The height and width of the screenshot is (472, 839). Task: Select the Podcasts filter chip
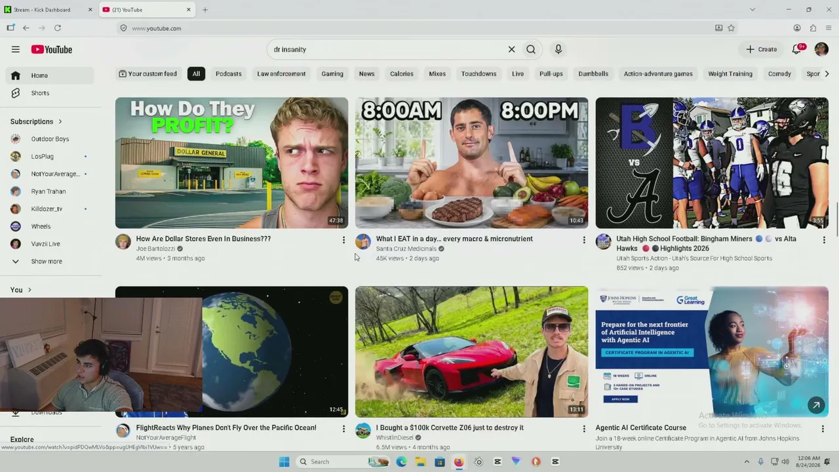click(x=229, y=74)
